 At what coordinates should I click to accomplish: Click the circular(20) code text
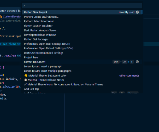[x=11, y=87]
